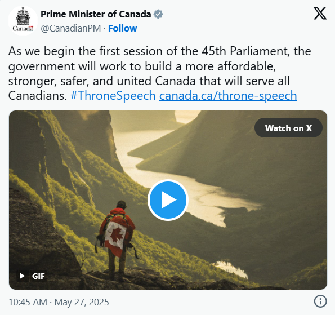Click the small GIF play icon
The height and width of the screenshot is (315, 335).
point(22,276)
